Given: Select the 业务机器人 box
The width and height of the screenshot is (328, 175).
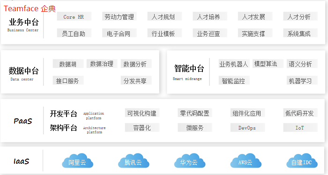Looking at the screenshot, I should [x=234, y=64].
